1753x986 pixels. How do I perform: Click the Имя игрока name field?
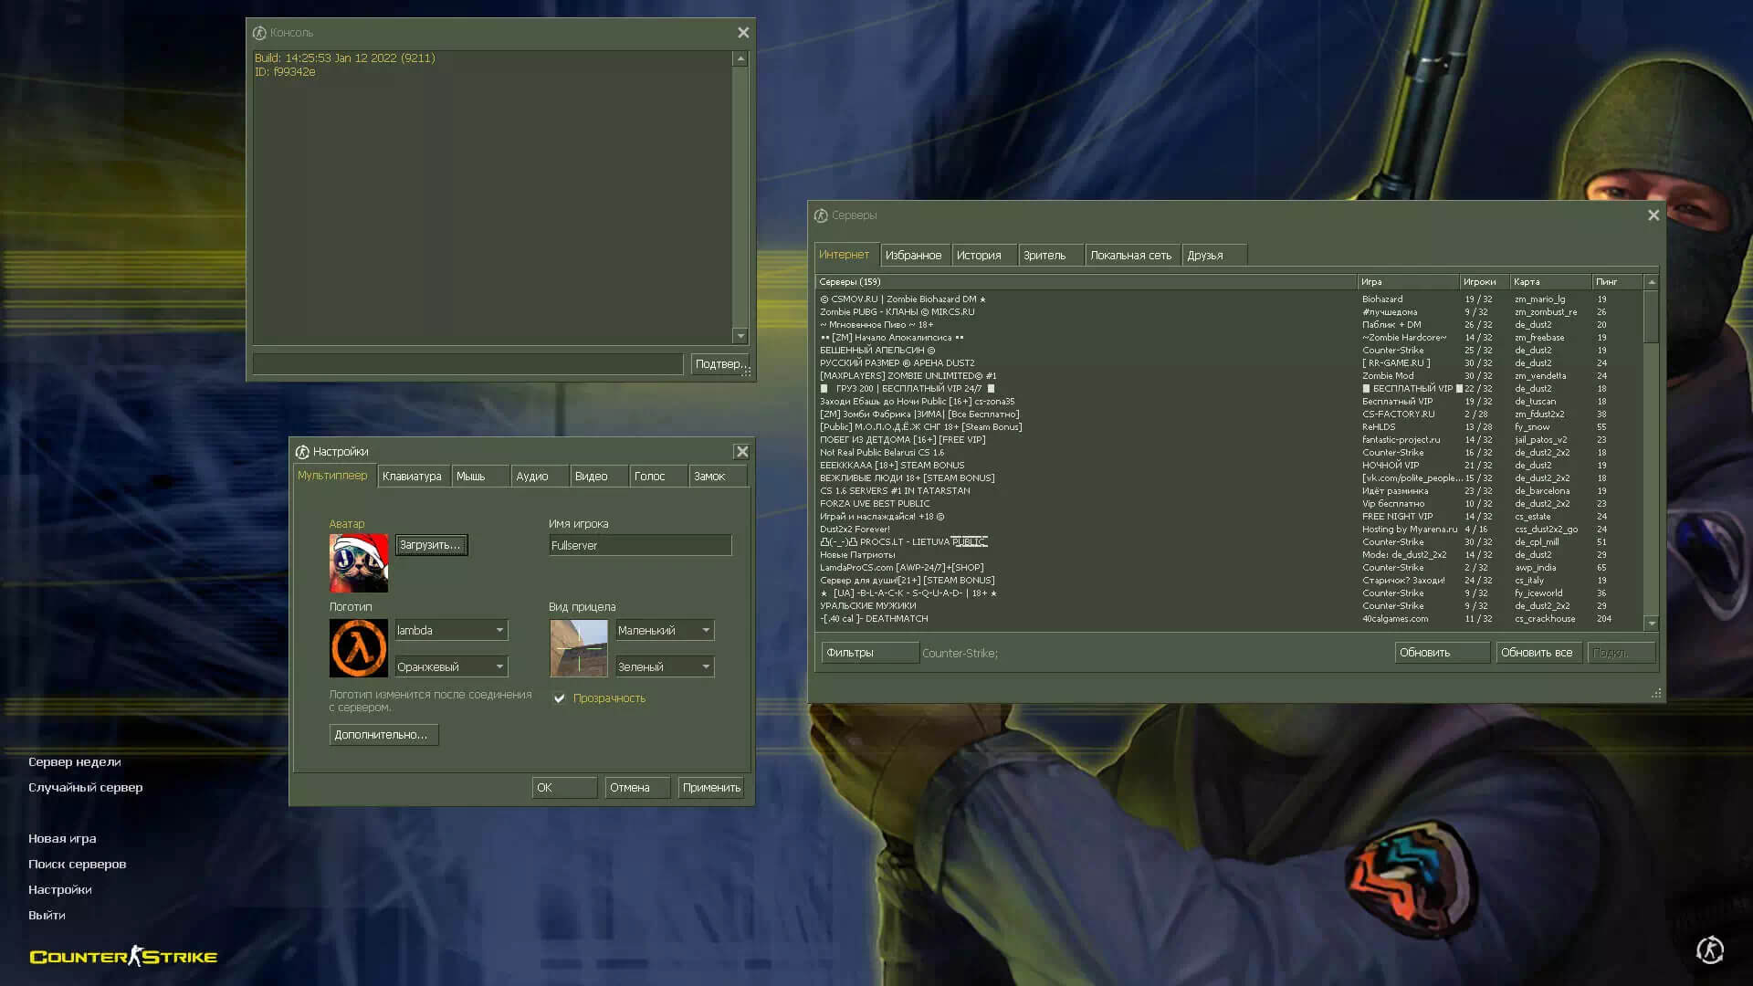(x=640, y=545)
